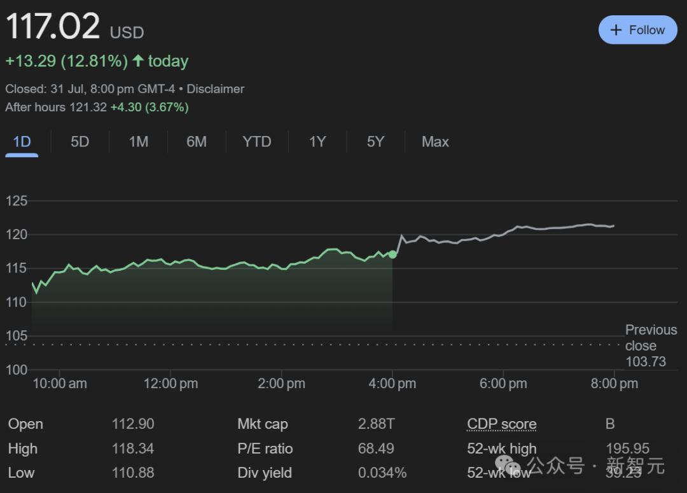
Task: Select the 1D time range tab
Action: point(22,141)
